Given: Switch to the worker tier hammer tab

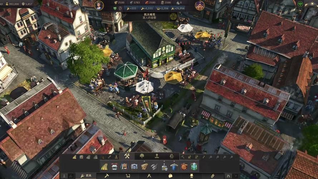Looking at the screenshot, I should point(107,176).
